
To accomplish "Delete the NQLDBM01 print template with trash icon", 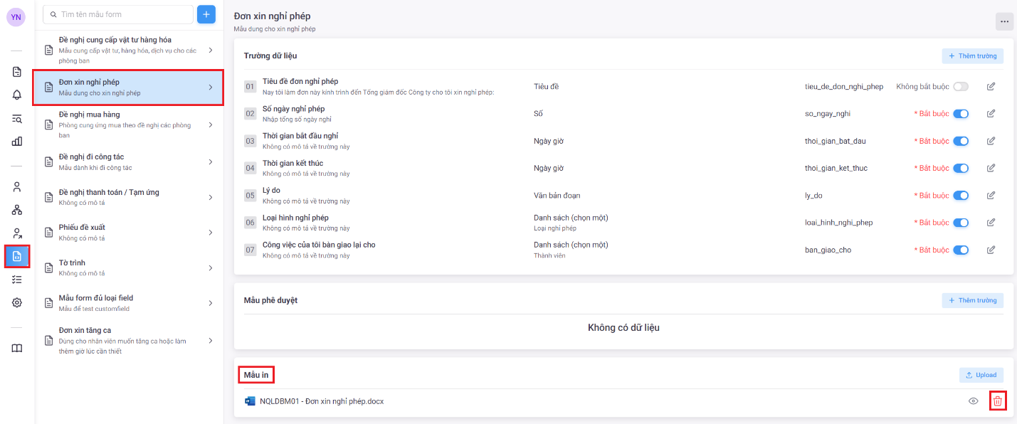I will pos(998,401).
